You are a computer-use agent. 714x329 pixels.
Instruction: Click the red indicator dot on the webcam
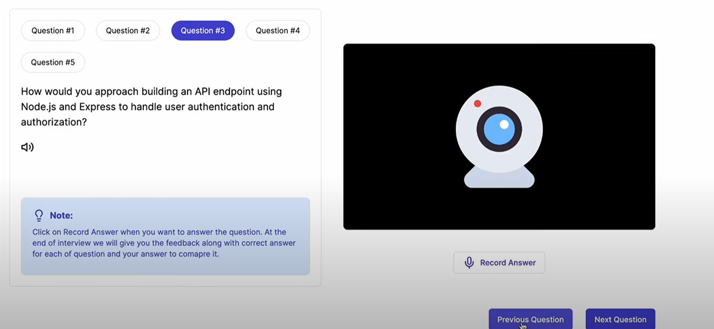477,104
